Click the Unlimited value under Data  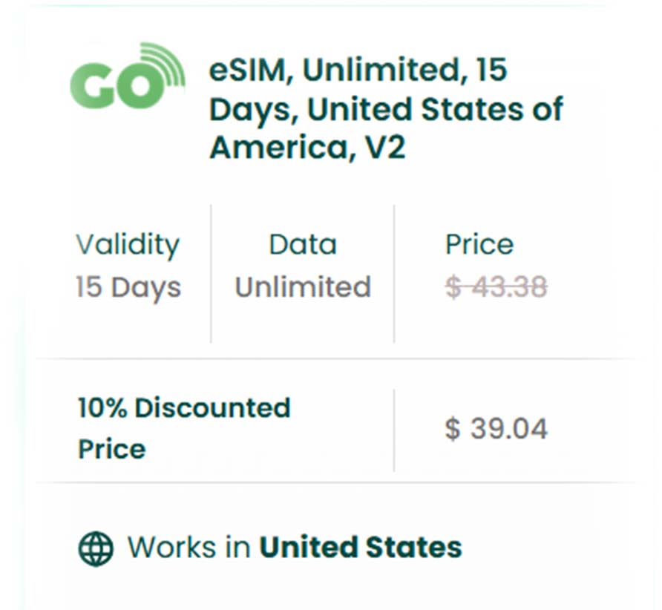tap(303, 287)
